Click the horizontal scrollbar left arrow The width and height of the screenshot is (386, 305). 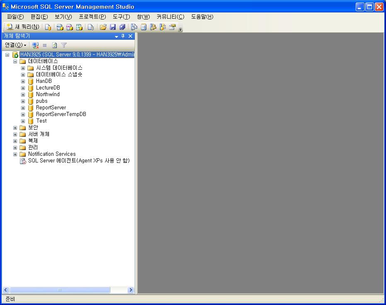pyautogui.click(x=6, y=290)
